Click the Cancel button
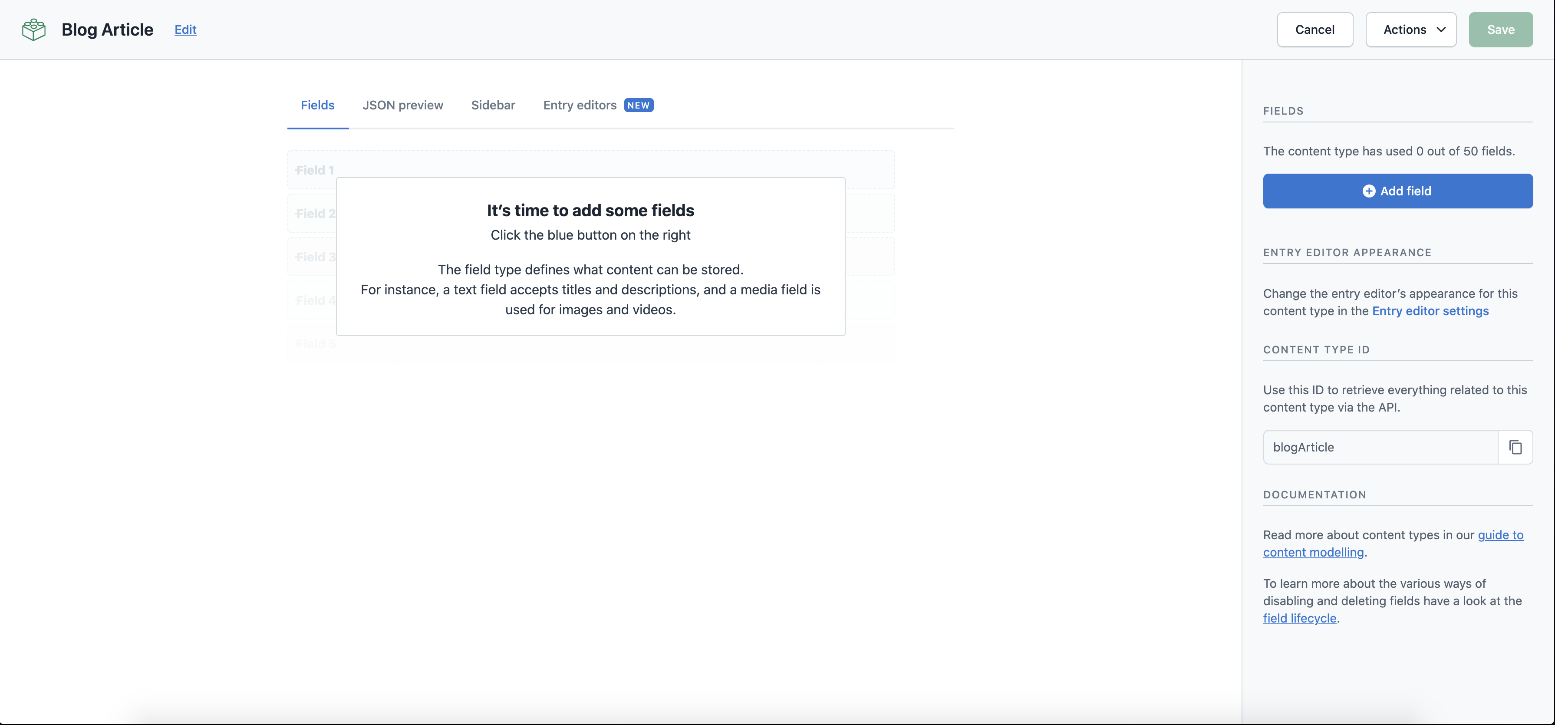This screenshot has width=1555, height=725. 1314,30
